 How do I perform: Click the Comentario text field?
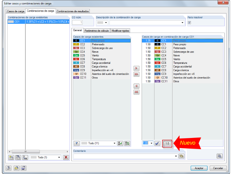point(125,156)
